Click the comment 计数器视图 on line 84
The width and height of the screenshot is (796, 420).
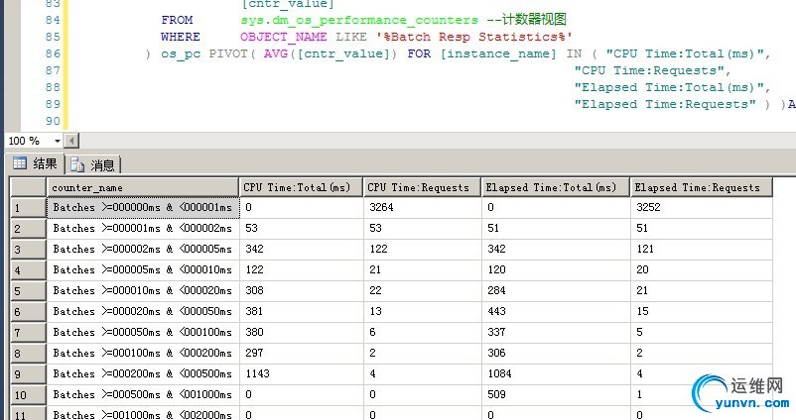pos(534,20)
